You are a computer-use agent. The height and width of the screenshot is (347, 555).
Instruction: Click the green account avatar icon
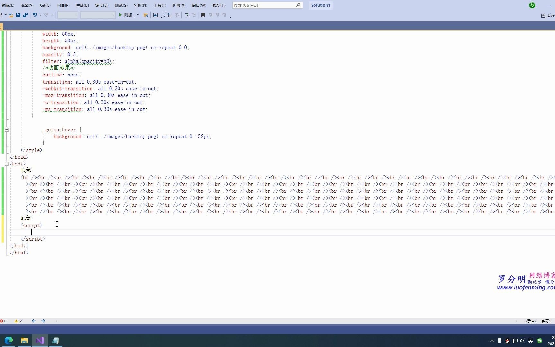(x=532, y=5)
